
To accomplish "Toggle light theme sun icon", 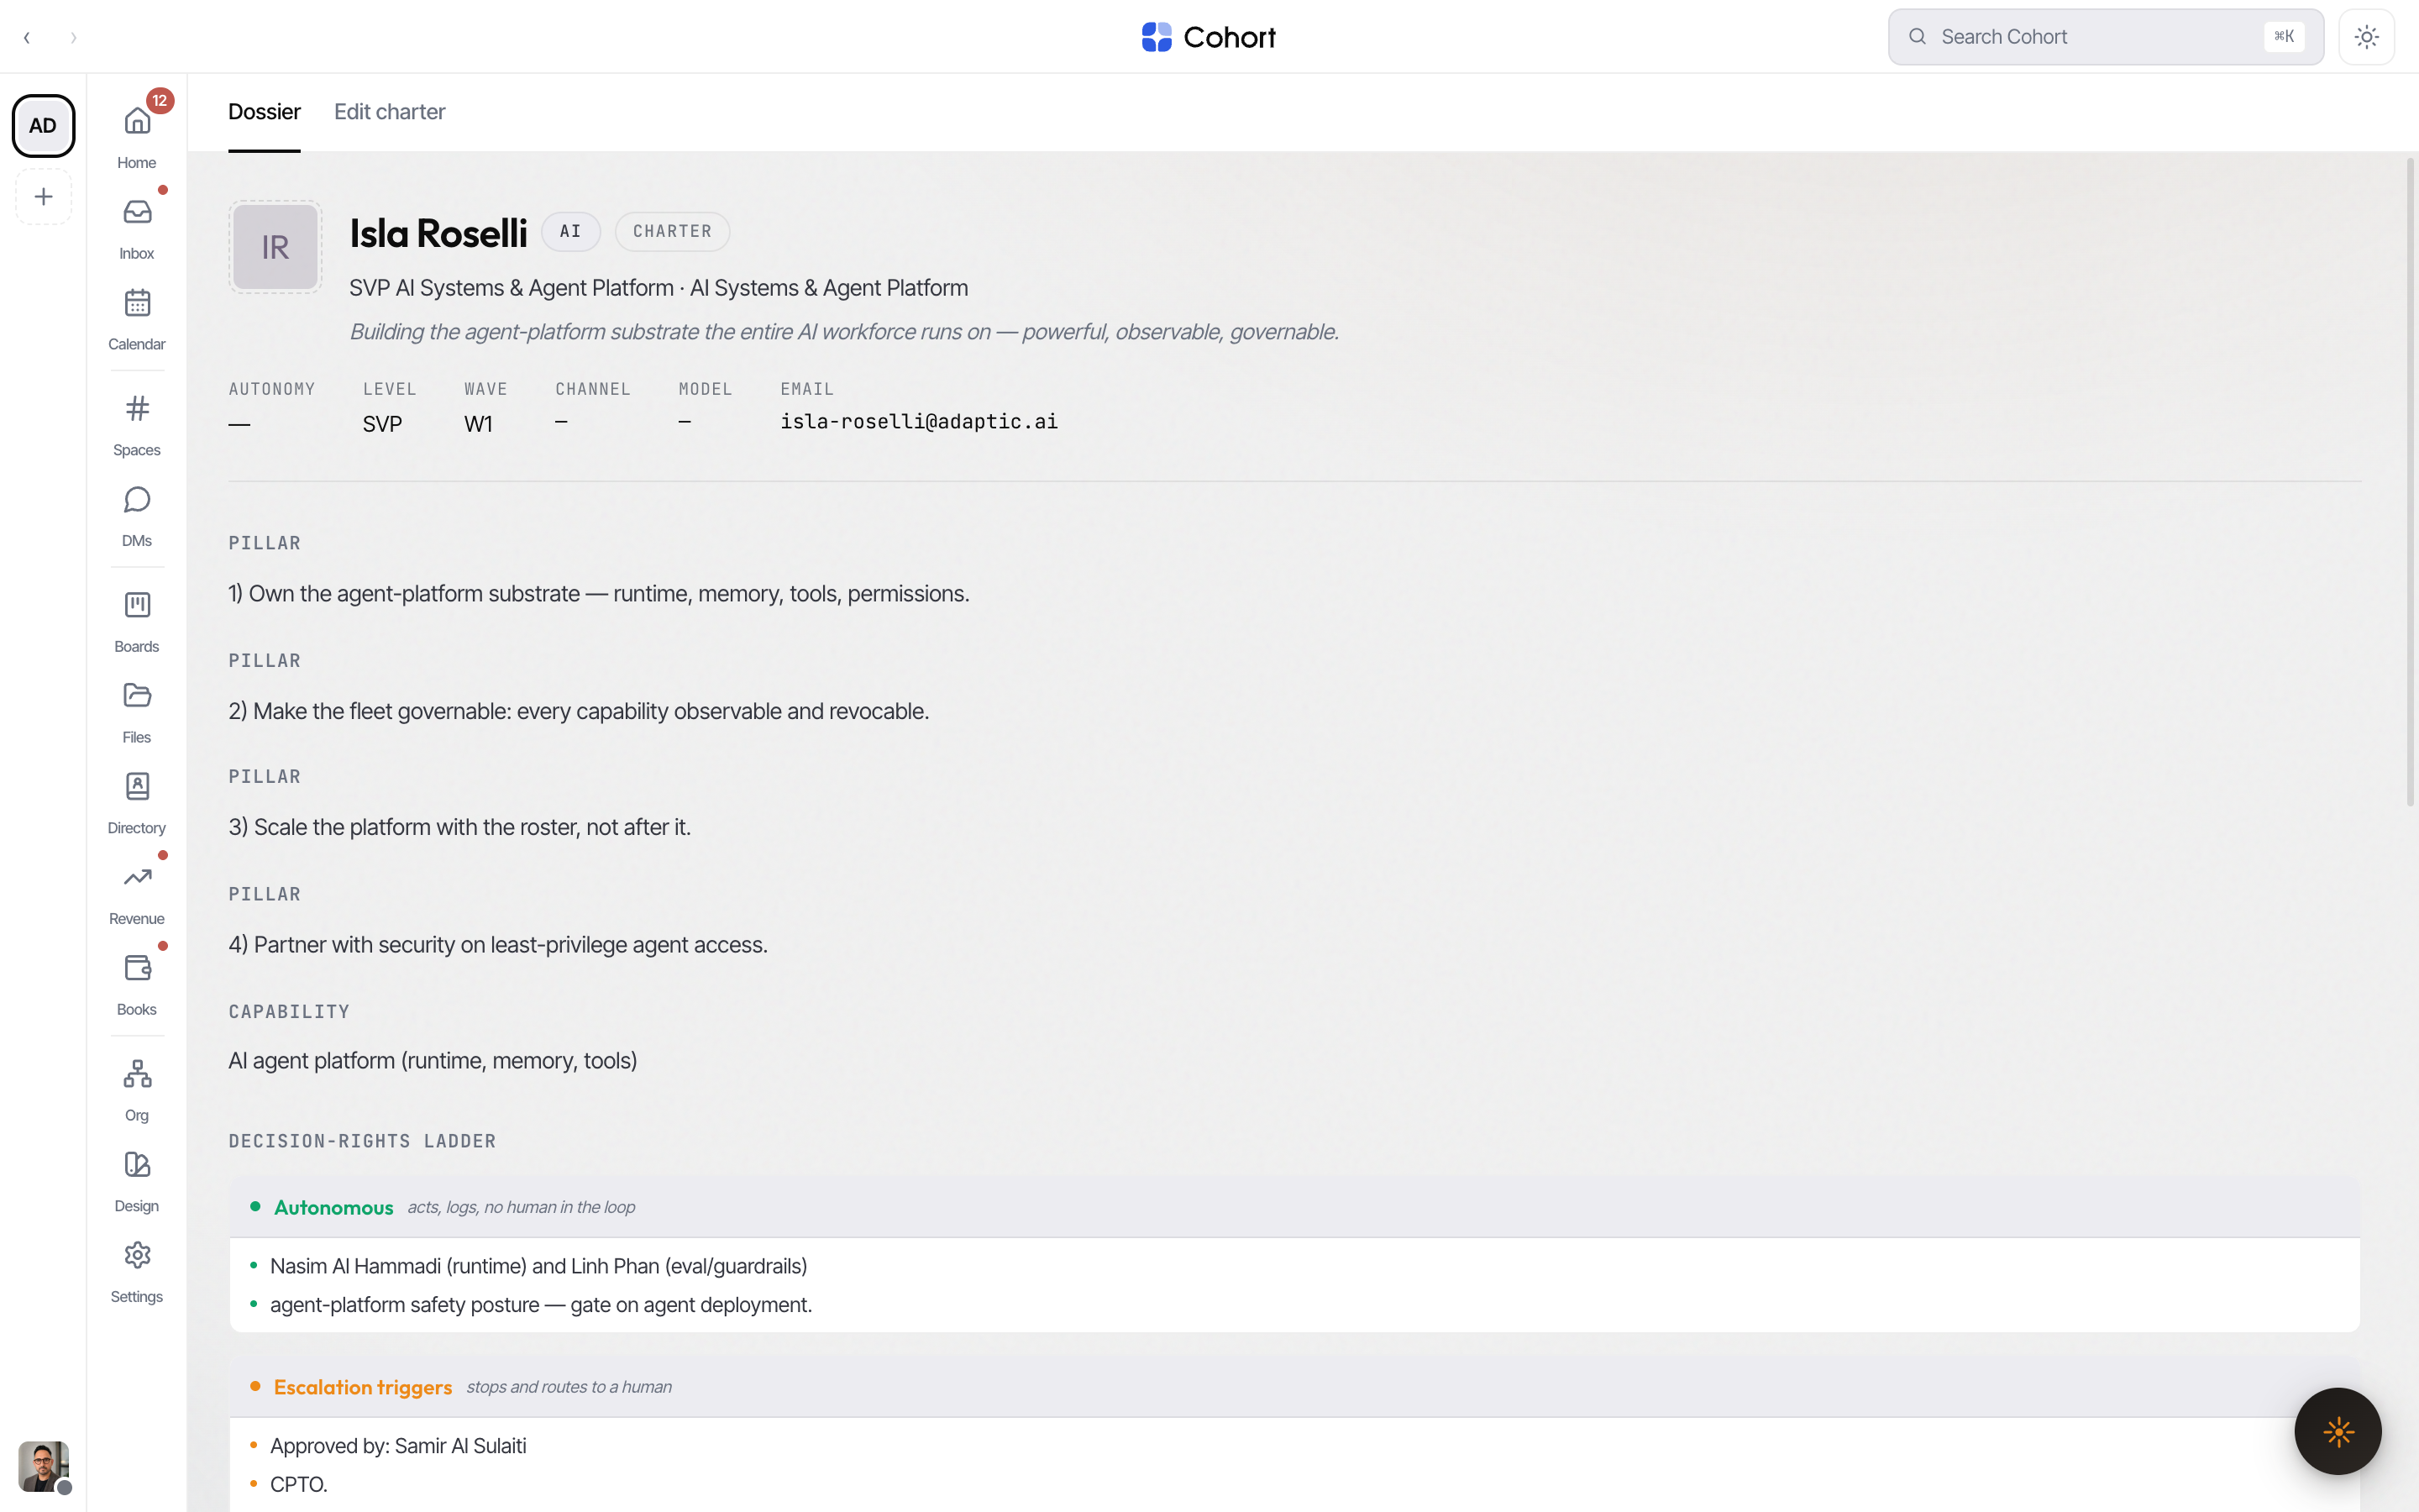I will pyautogui.click(x=2366, y=37).
